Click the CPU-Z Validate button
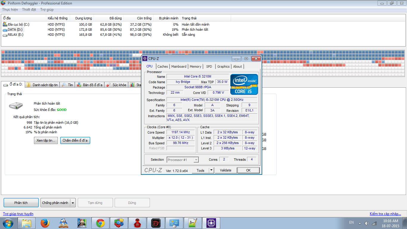Screen dimensions: 407x229 click(226, 170)
